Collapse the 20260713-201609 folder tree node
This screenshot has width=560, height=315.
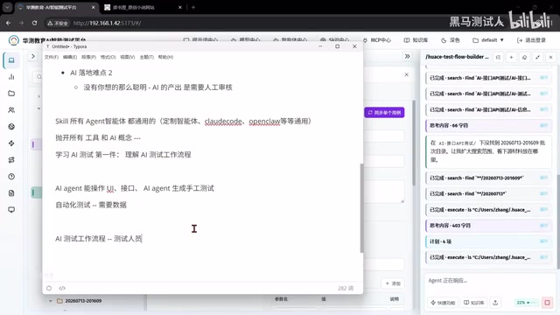pos(51,301)
